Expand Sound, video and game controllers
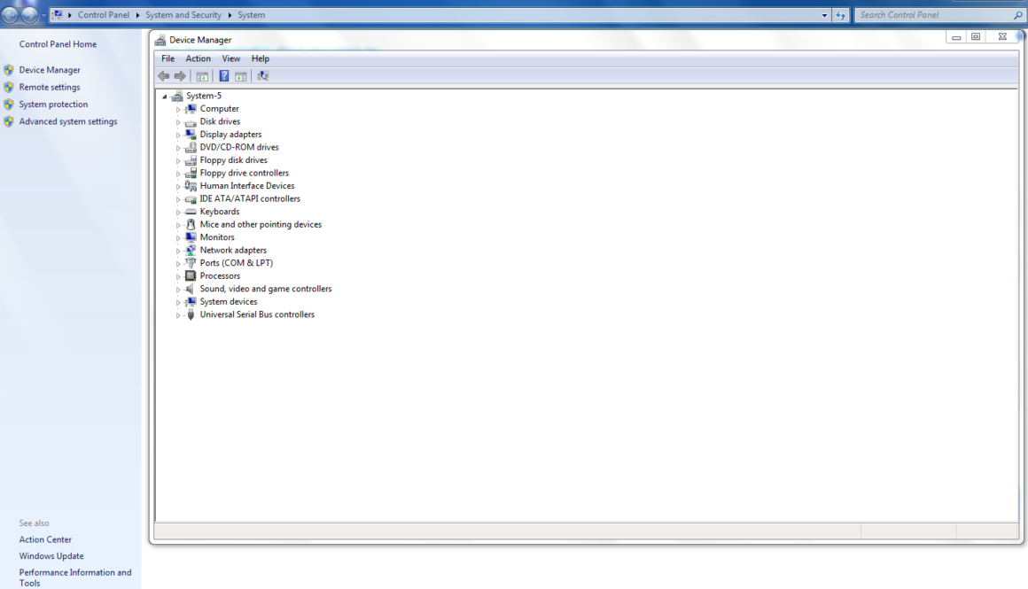The width and height of the screenshot is (1028, 589). (x=178, y=290)
